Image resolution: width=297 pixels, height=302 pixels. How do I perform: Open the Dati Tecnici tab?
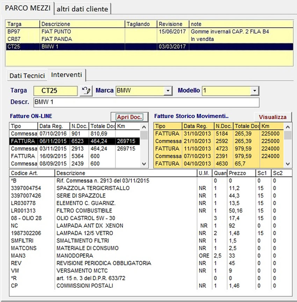coord(27,76)
